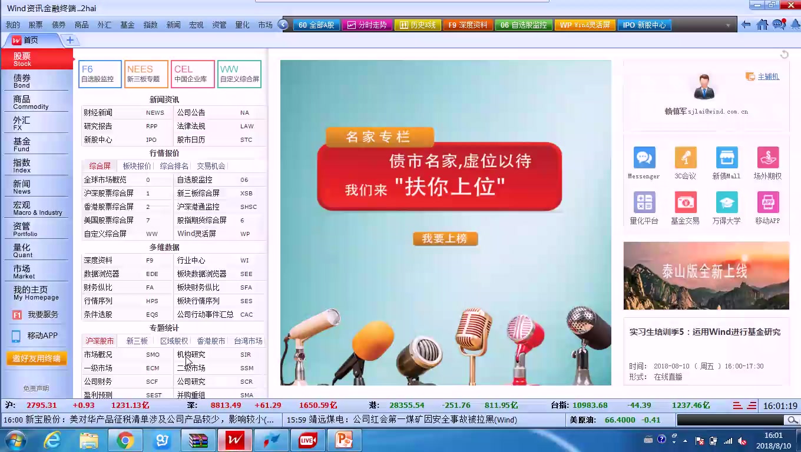Click the IPO 新股中心 toolbar button
801x452 pixels.
[x=644, y=25]
